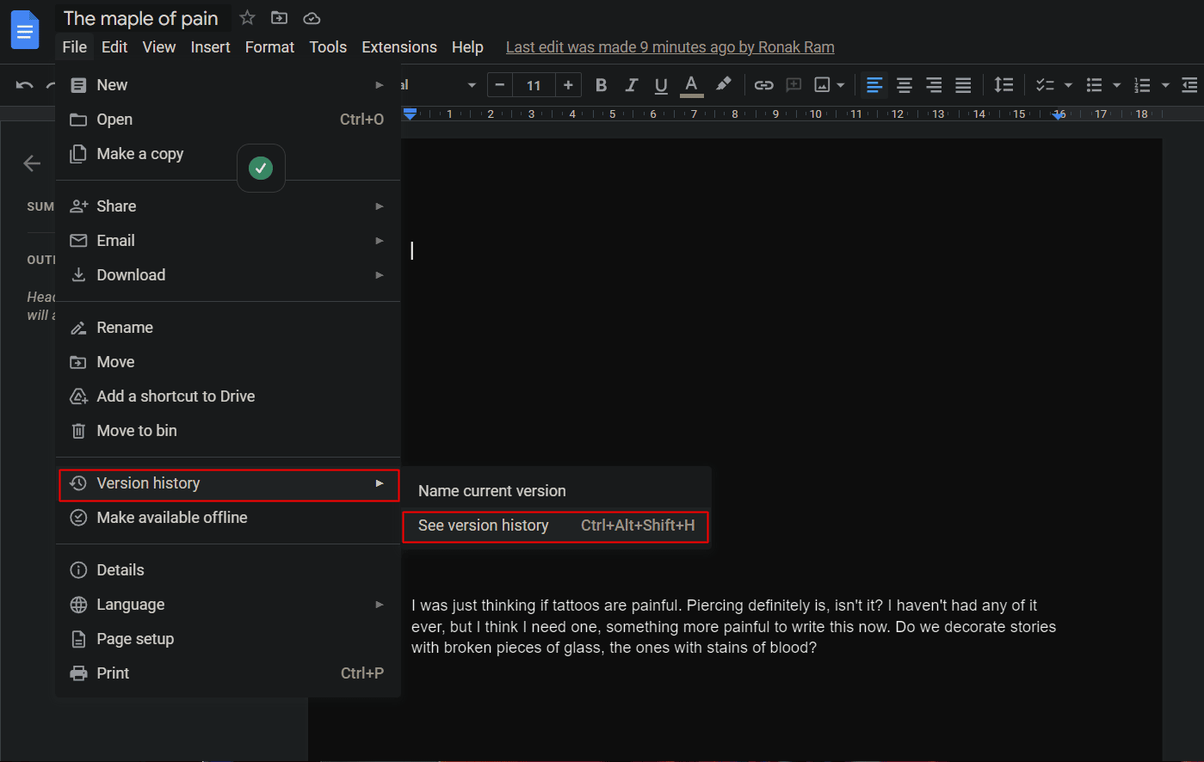The height and width of the screenshot is (762, 1204).
Task: Insert a numbered list
Action: click(x=1142, y=84)
